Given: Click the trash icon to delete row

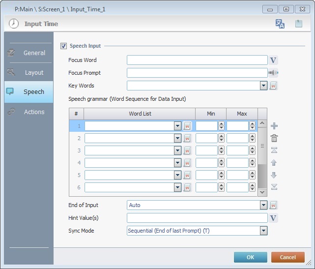Looking at the screenshot, I should tap(274, 139).
